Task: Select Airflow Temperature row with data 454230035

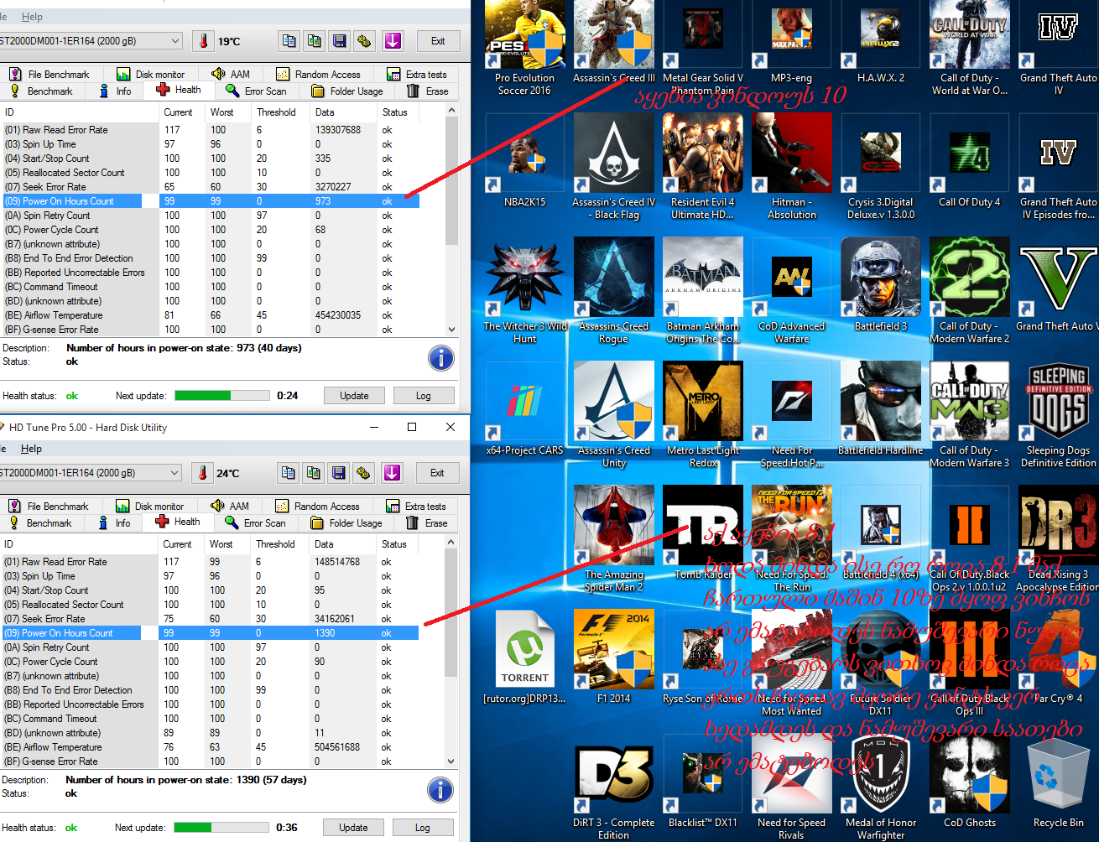Action: (x=210, y=315)
